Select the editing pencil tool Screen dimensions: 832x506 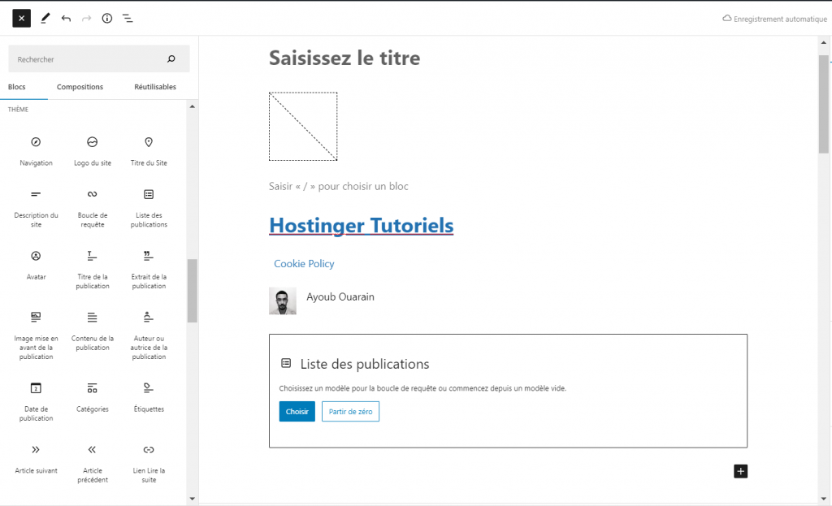point(45,17)
